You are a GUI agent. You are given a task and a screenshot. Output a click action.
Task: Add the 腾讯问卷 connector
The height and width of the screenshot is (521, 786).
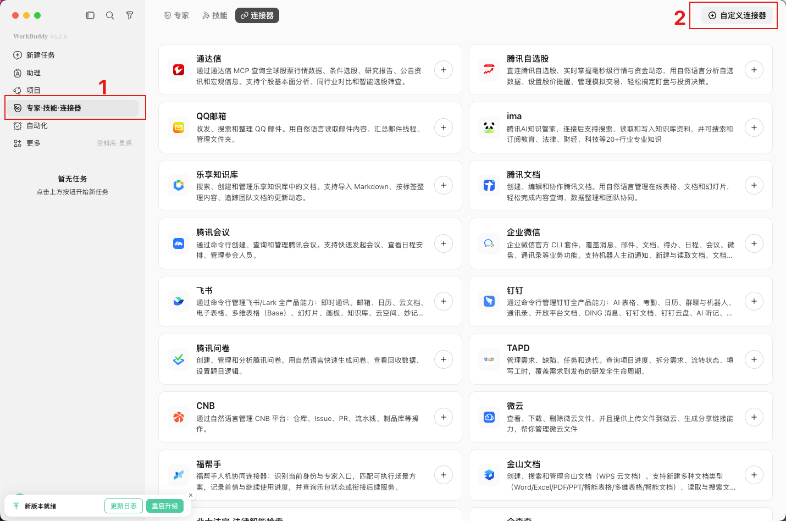click(x=444, y=359)
